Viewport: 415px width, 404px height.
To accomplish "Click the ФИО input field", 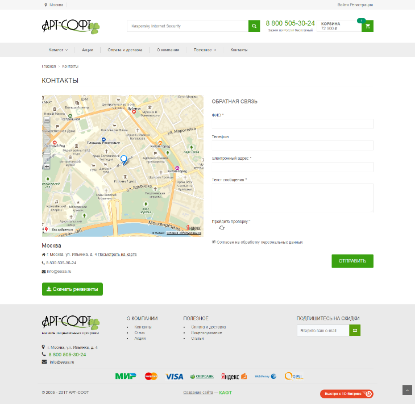I will [x=292, y=124].
